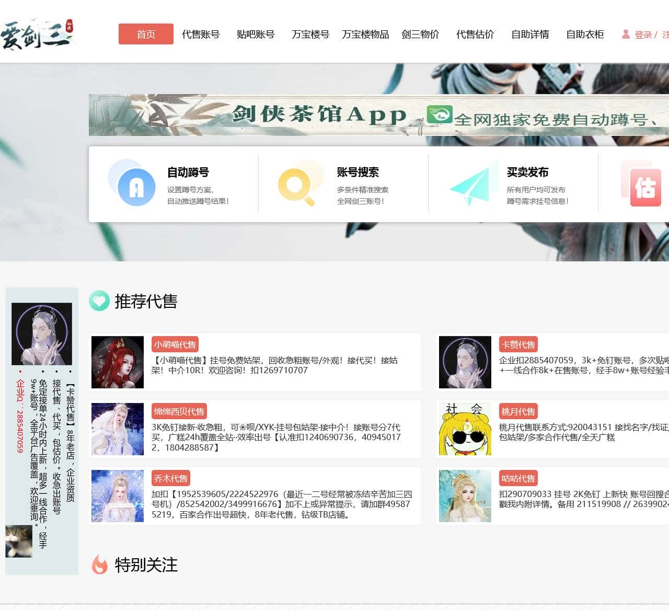Open the 首页 home tab
The width and height of the screenshot is (669, 610).
point(146,34)
